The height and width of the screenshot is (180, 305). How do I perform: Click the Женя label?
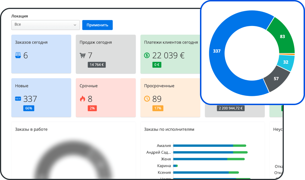point(166,159)
